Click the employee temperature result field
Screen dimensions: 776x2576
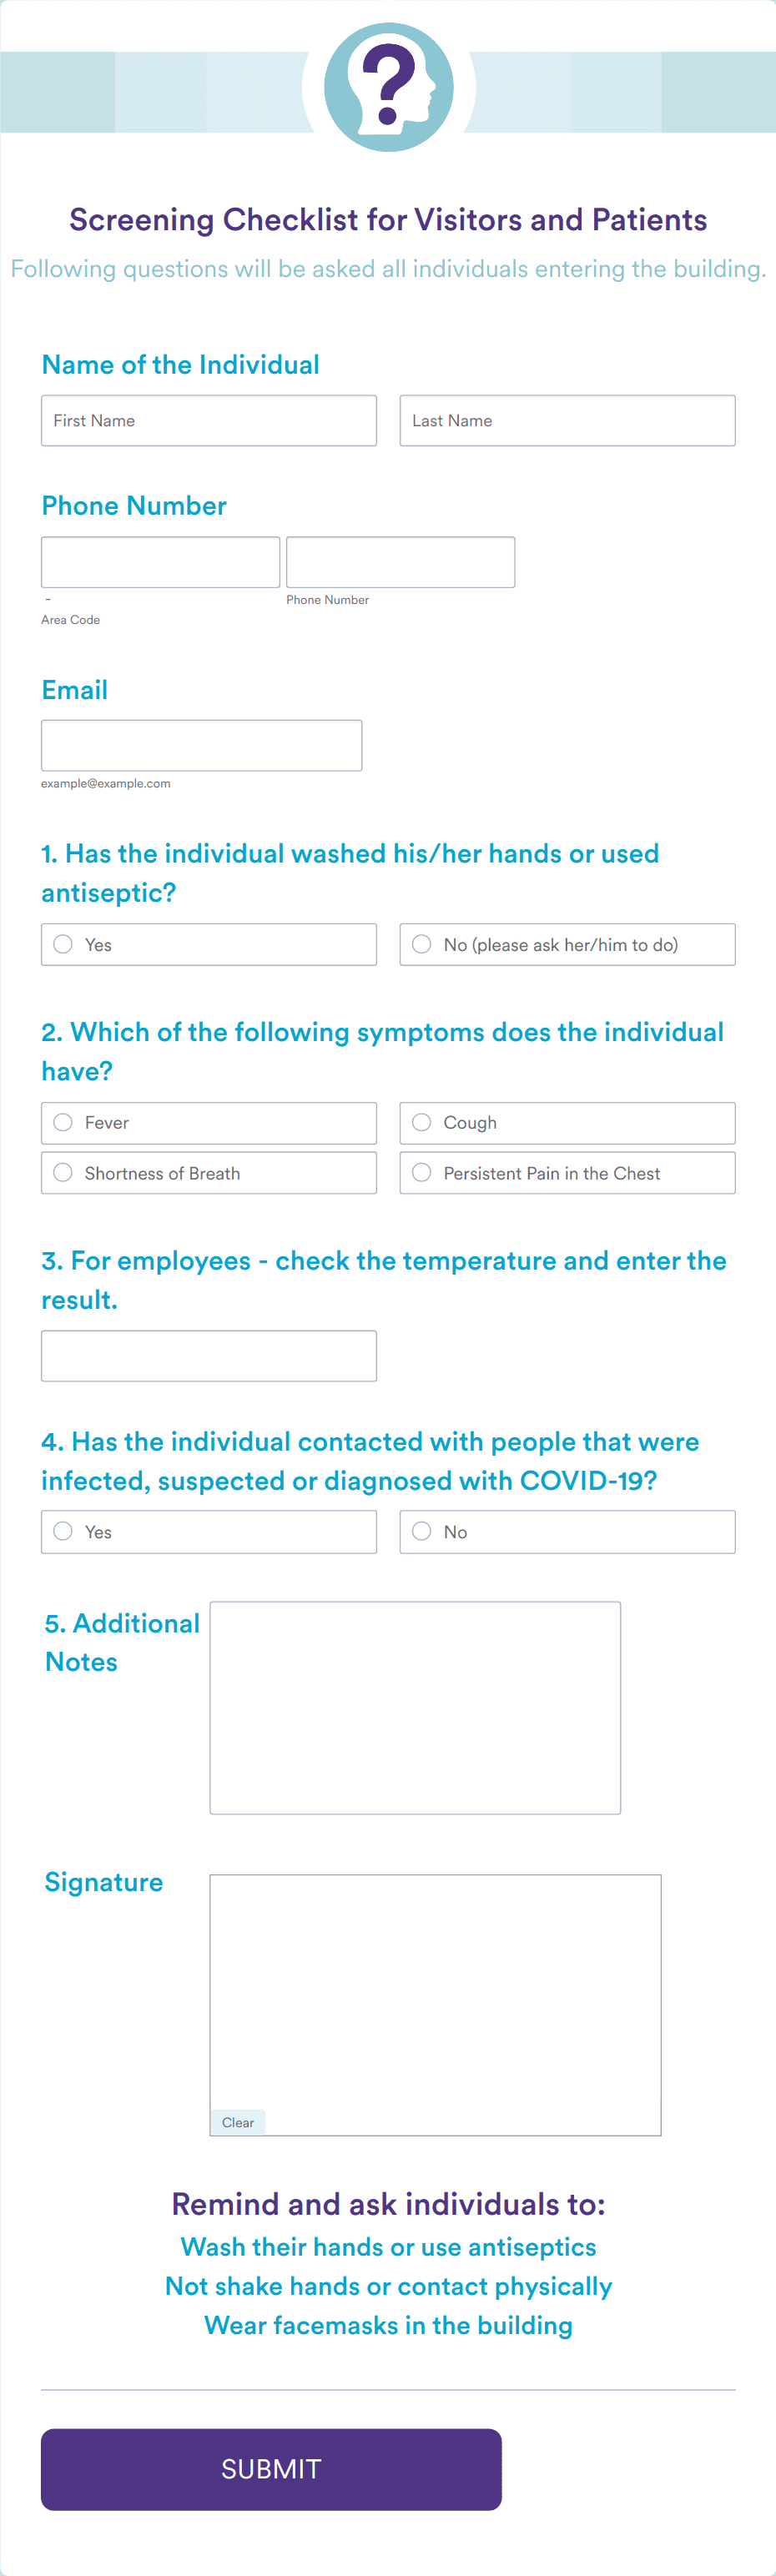coord(209,1356)
